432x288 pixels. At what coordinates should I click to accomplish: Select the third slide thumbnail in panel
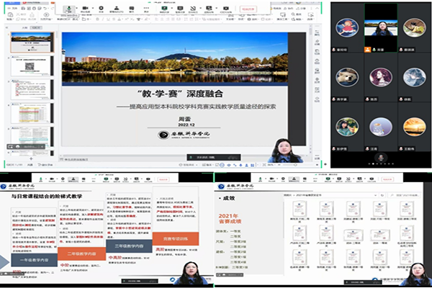click(x=32, y=89)
